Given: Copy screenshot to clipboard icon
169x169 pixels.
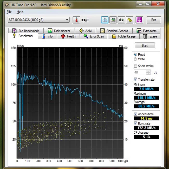Looking at the screenshot, I should click(113, 20).
